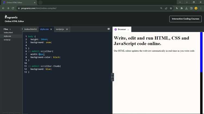Open the zoom magnifier icon in address bar
The width and height of the screenshot is (204, 114).
pyautogui.click(x=161, y=8)
